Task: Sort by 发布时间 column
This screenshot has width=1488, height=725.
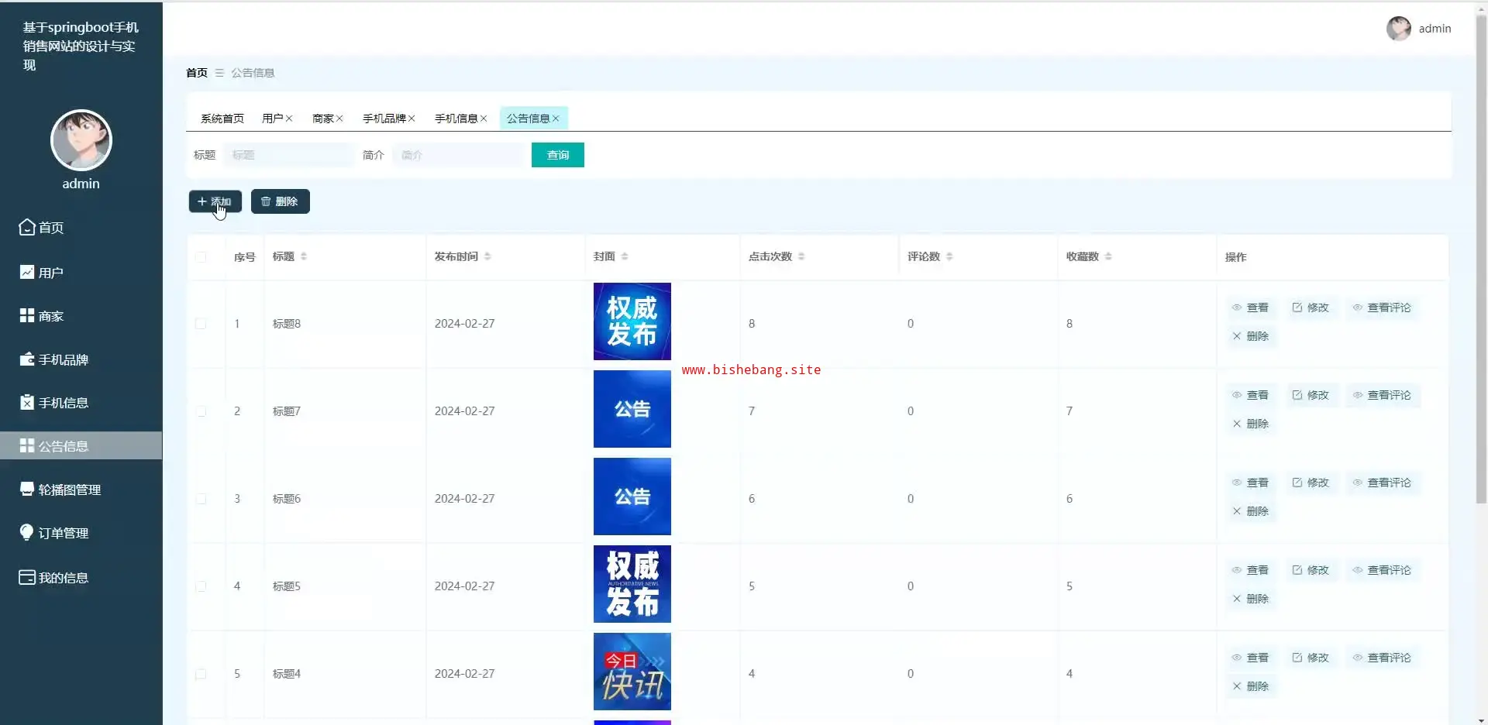Action: 487,256
